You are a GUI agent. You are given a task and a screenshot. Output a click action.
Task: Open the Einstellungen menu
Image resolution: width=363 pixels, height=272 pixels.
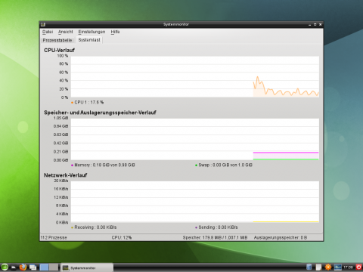(92, 32)
